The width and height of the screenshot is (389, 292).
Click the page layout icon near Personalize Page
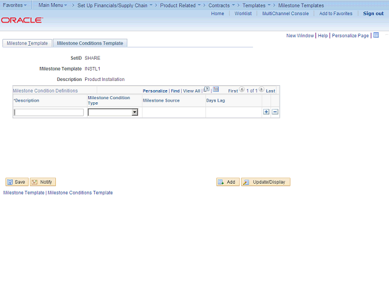coord(376,35)
